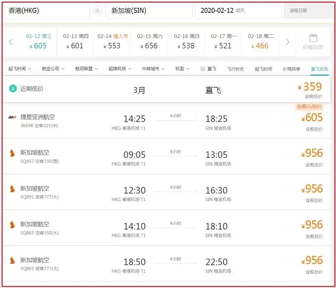Screen dimensions: 336x288
Task: Click the 09:05 departure time
Action: click(135, 155)
